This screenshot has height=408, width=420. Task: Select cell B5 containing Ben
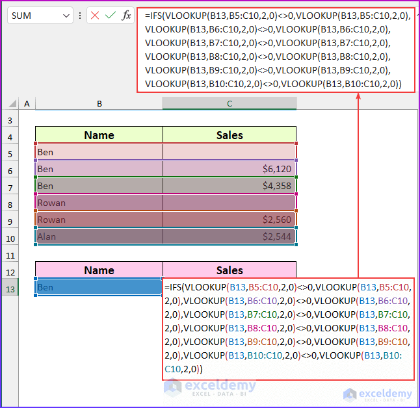tap(99, 152)
